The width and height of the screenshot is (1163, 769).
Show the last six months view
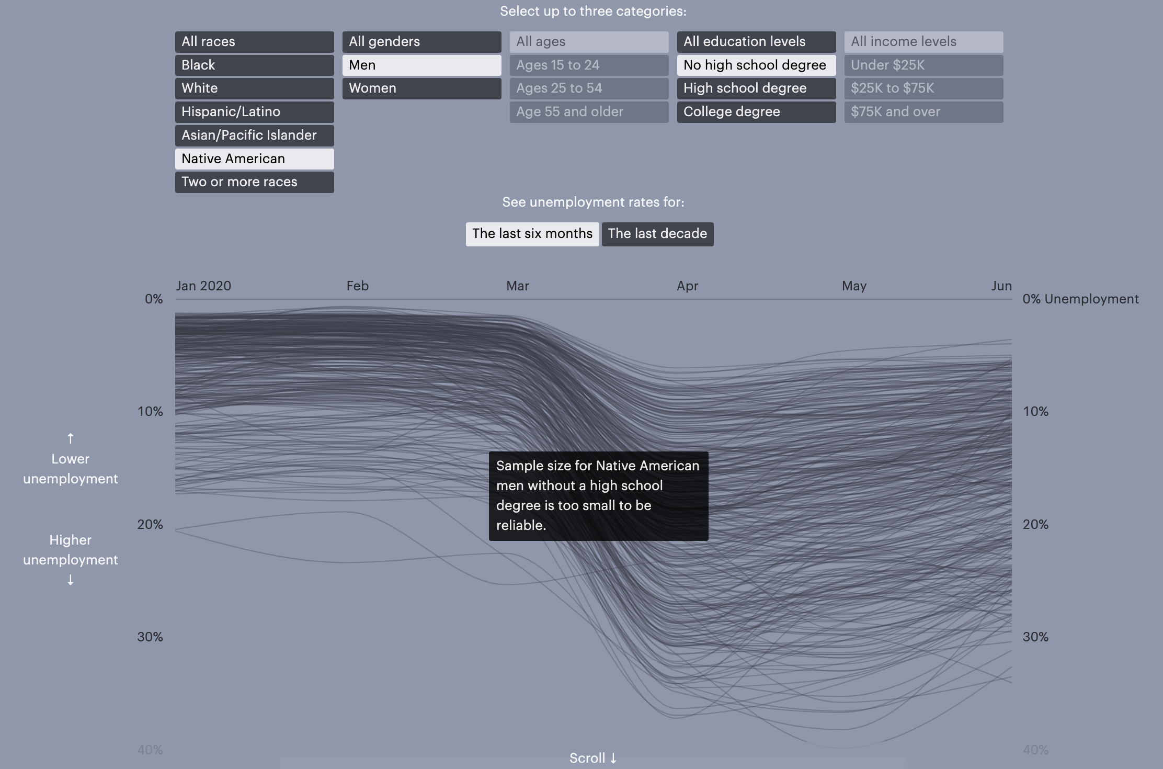coord(532,234)
